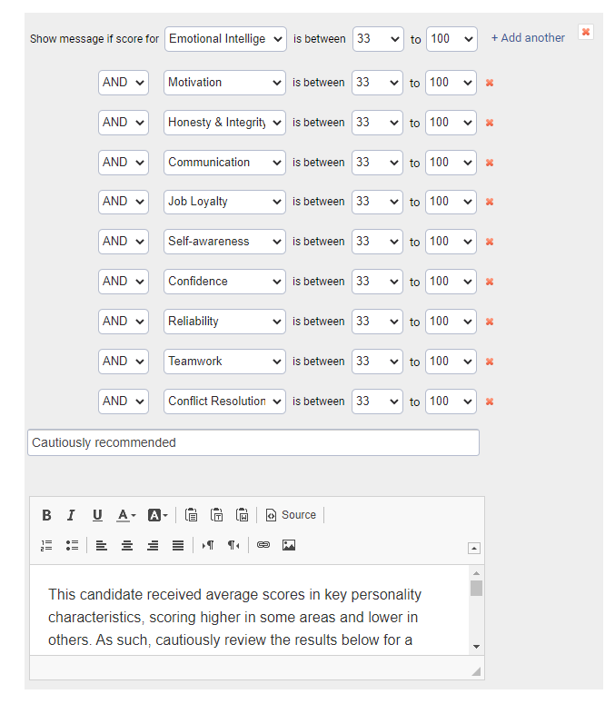Toggle bold formatting in the editor
Viewport: 615px width, 704px height.
coord(46,515)
